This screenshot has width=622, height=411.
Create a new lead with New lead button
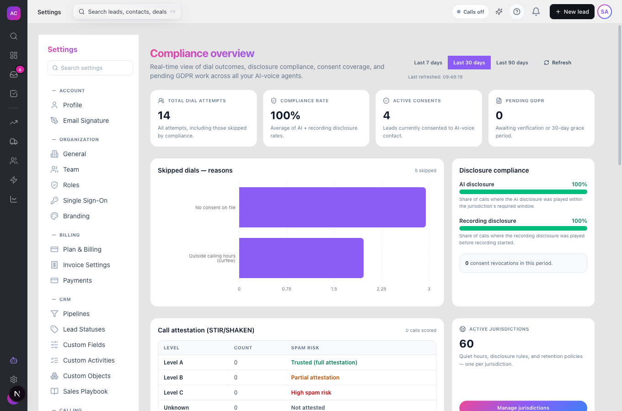click(x=572, y=12)
